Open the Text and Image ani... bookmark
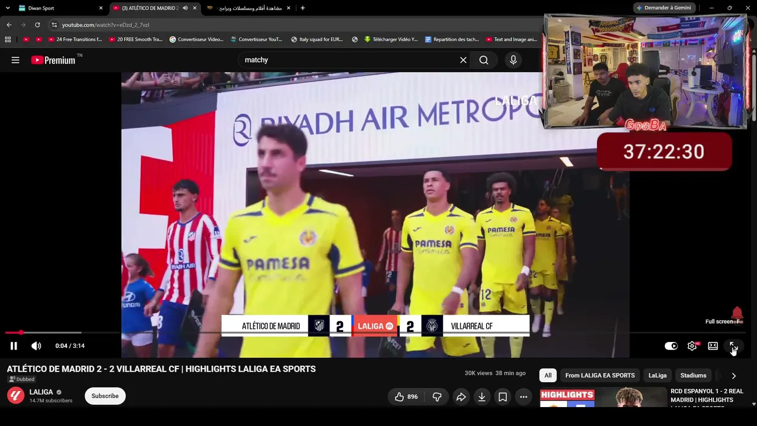Screen dimensions: 757x426 click(511, 40)
